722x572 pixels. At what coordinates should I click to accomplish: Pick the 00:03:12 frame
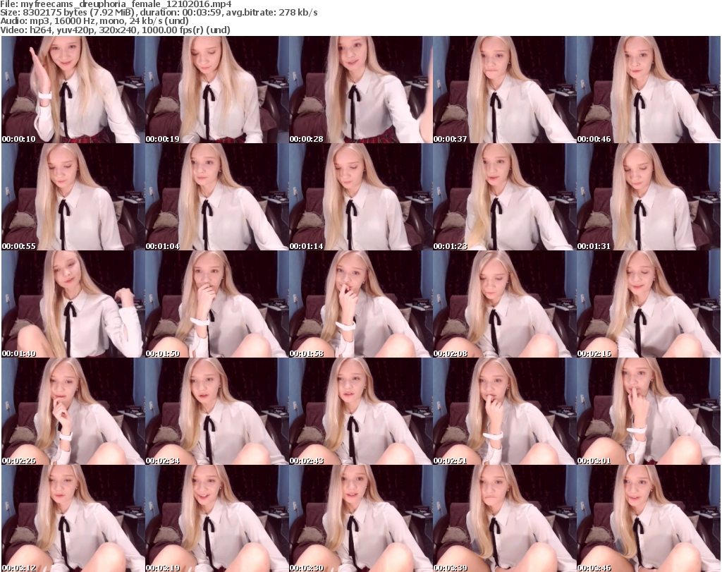pyautogui.click(x=72, y=518)
